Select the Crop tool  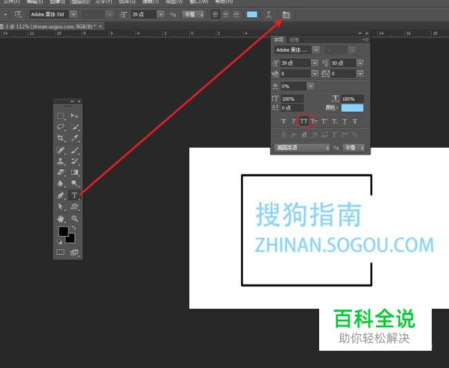point(60,138)
